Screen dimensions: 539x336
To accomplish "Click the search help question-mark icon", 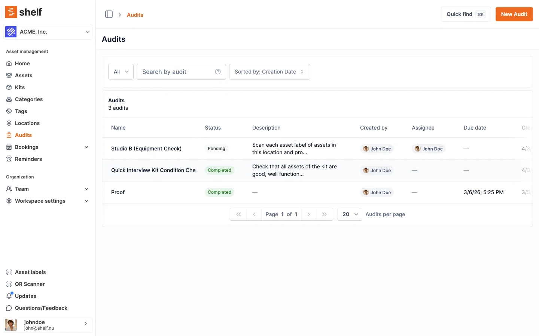I will click(x=218, y=72).
